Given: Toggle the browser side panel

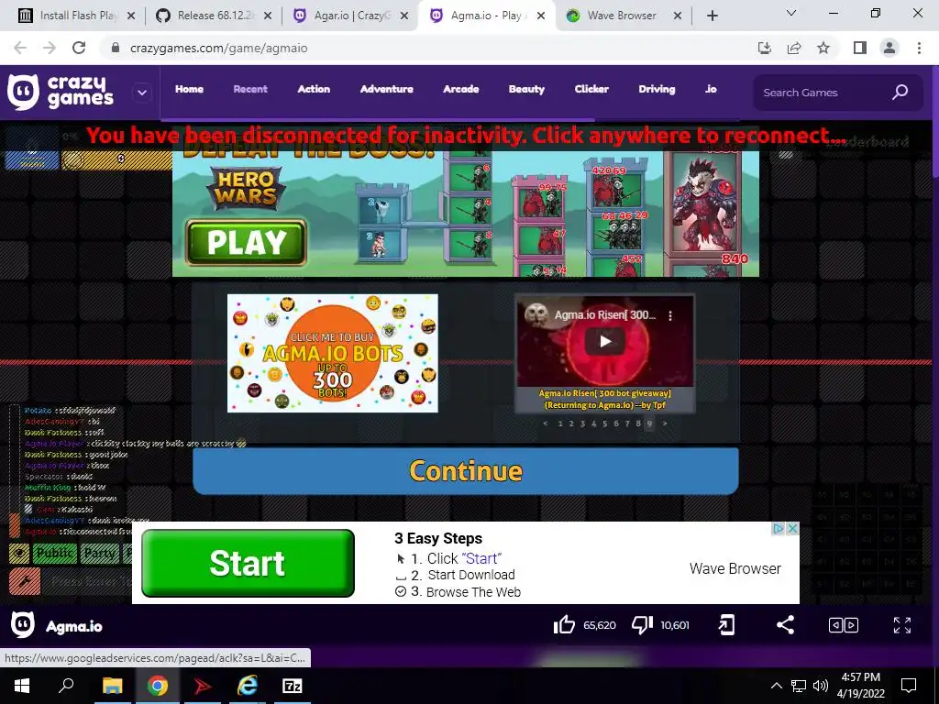Looking at the screenshot, I should (x=860, y=48).
